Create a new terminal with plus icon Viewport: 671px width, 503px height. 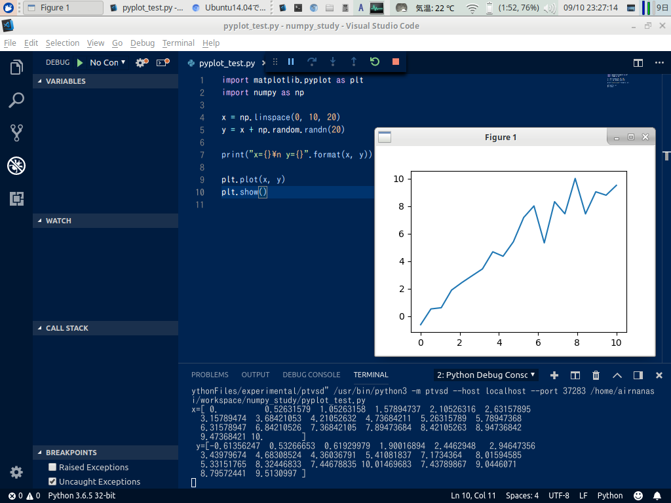[x=554, y=375]
